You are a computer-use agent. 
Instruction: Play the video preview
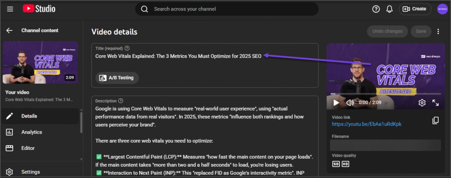[x=336, y=103]
